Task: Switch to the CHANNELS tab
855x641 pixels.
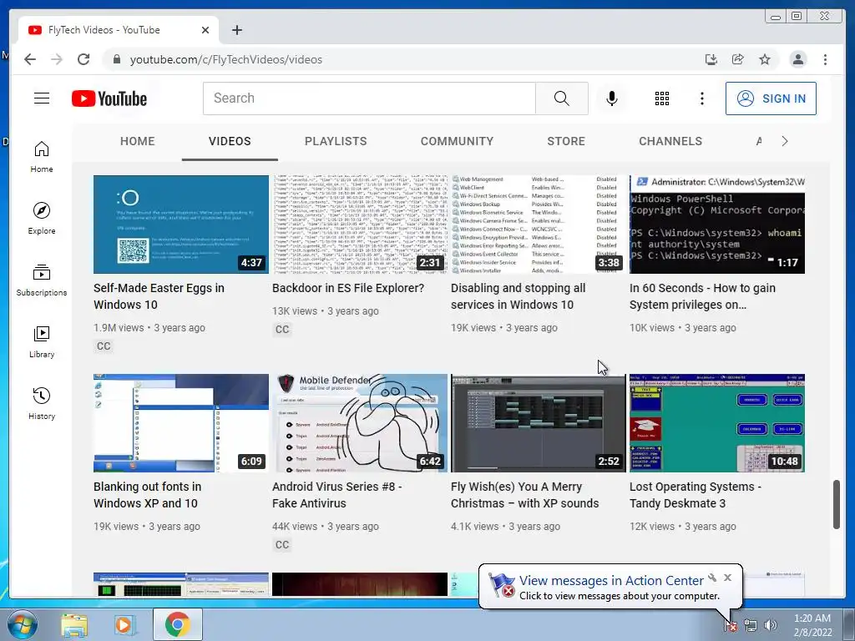Action: [670, 141]
